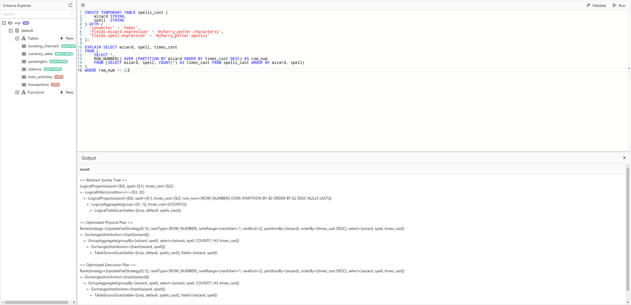Click the stations table grid icon

tap(24, 69)
